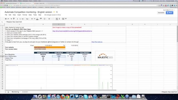Bookmark the page with Chrome's star icon
The height and width of the screenshot is (100, 178).
tap(157, 5)
